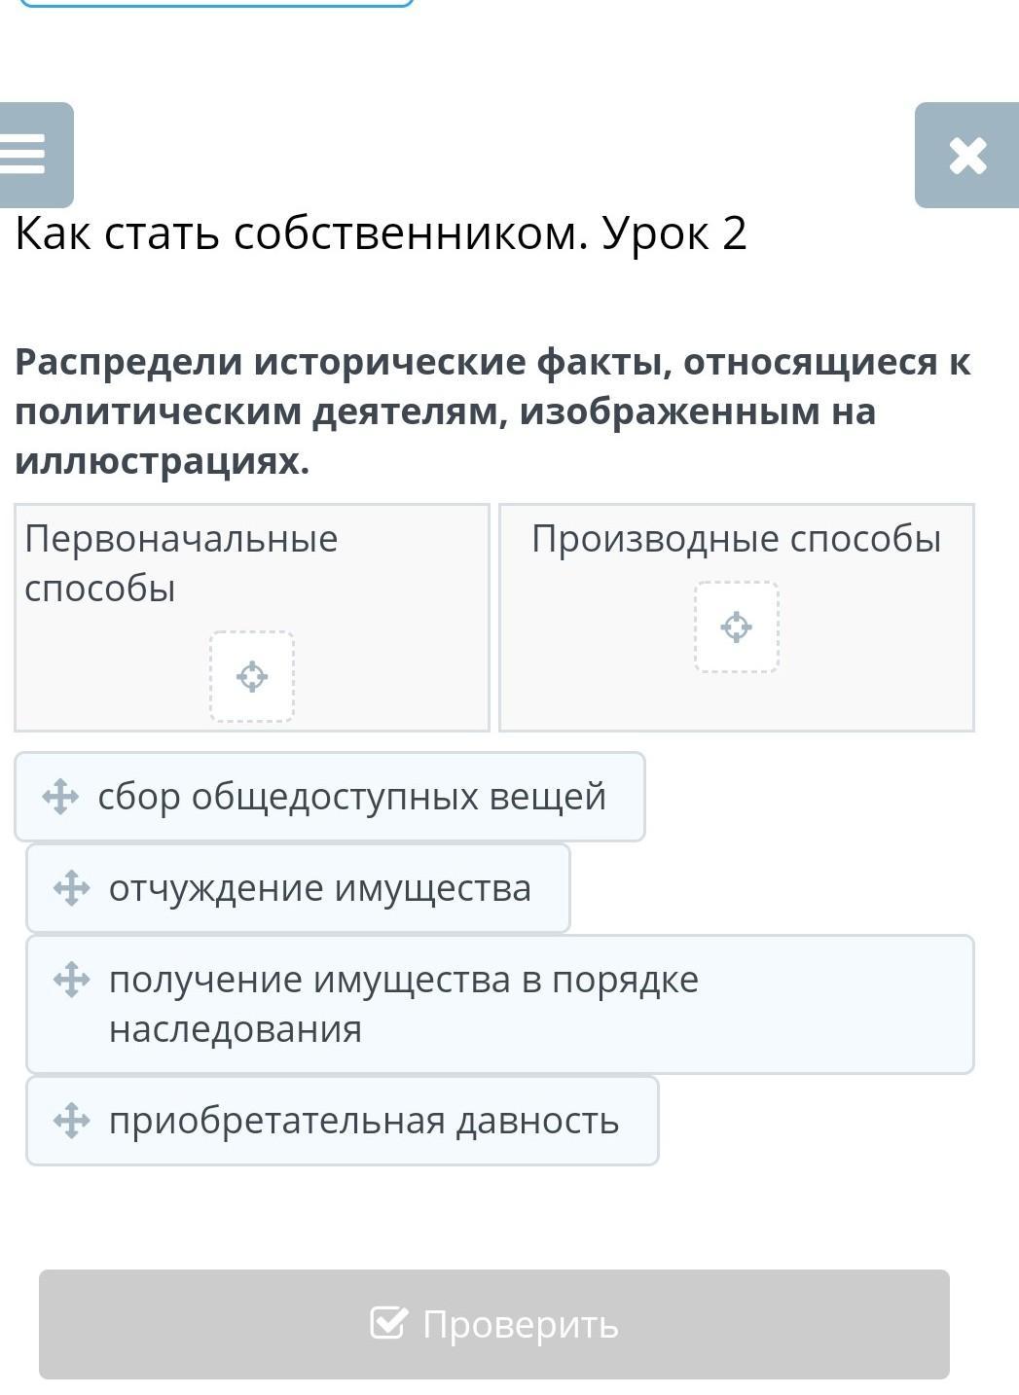This screenshot has width=1019, height=1395.
Task: Select the отчуждение имущества answer card
Action: coord(319,888)
